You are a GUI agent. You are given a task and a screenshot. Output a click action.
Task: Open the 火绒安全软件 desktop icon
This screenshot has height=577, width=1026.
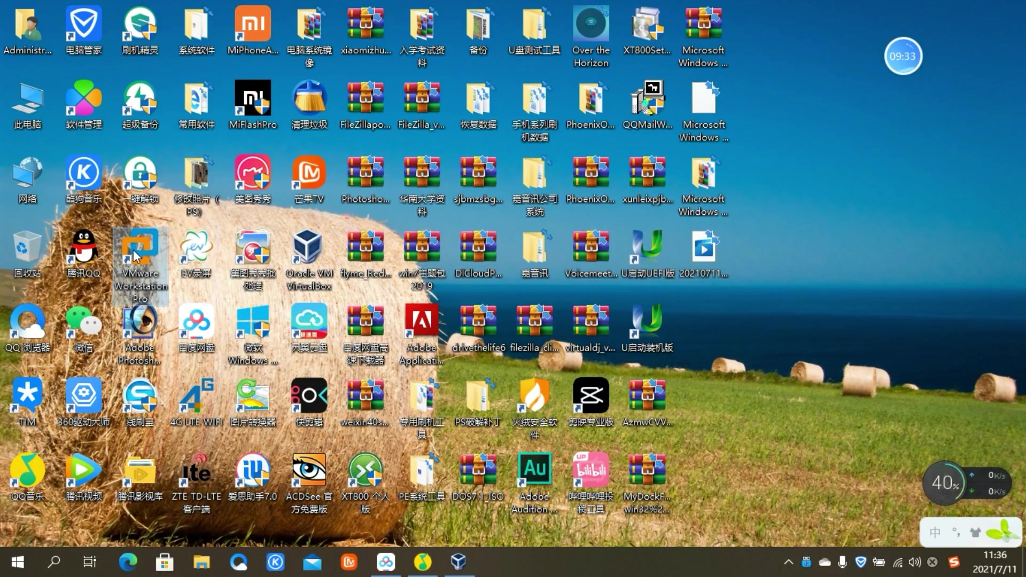[534, 409]
